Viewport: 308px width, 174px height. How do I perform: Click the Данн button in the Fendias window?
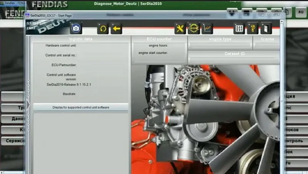[x=13, y=119]
